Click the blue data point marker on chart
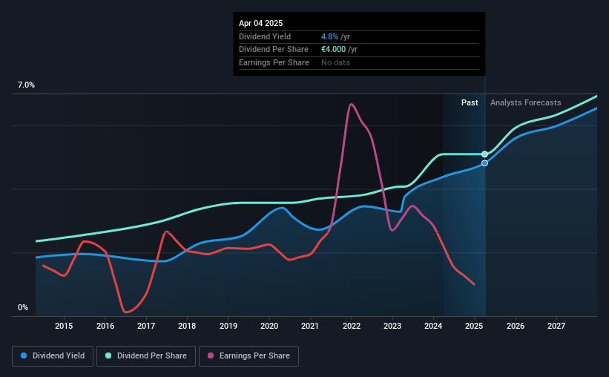 (x=484, y=163)
